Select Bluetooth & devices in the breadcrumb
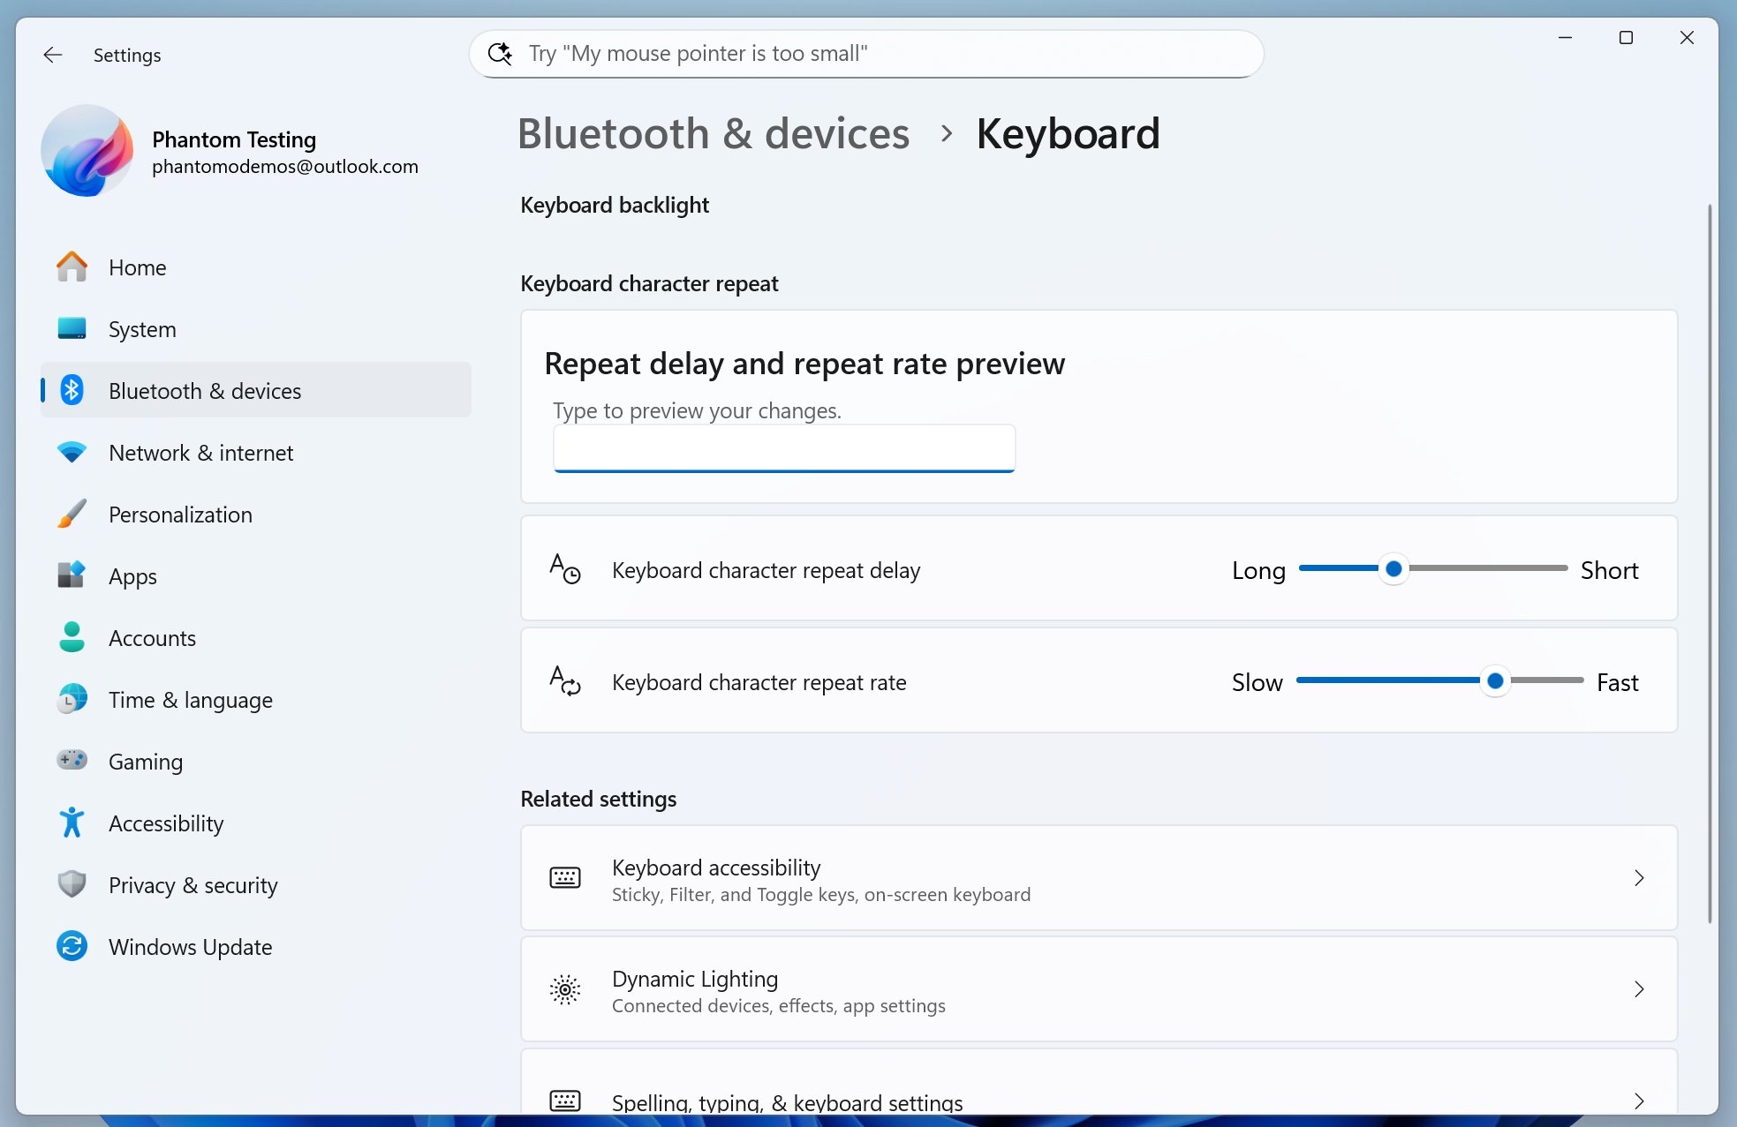 click(x=714, y=134)
